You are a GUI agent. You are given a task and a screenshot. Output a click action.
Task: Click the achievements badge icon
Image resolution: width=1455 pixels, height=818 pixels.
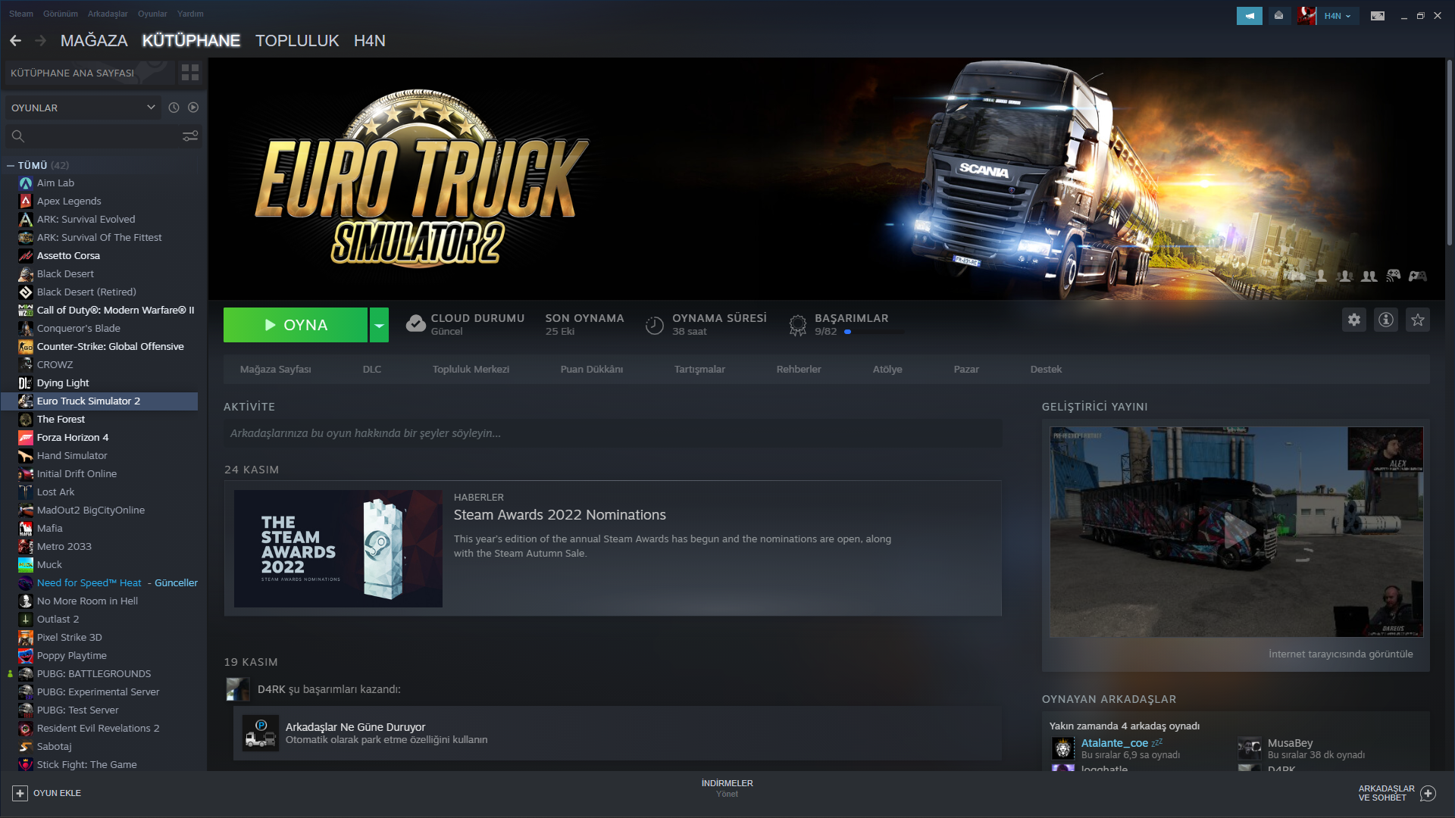pos(797,325)
